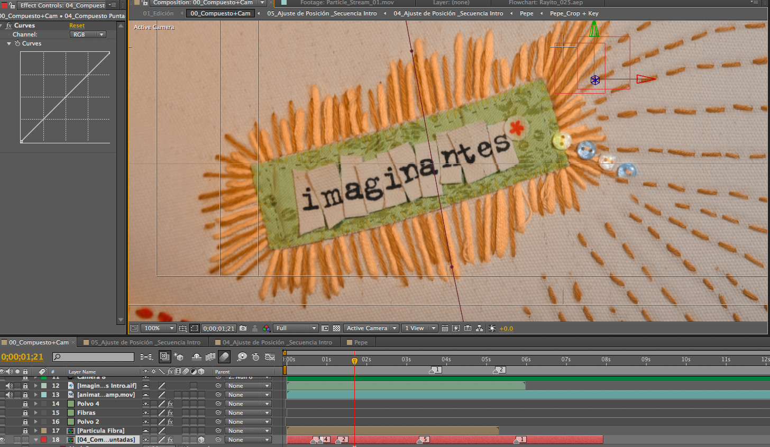
Task: Toggle visibility eye of layer 18
Action: [x=3, y=440]
